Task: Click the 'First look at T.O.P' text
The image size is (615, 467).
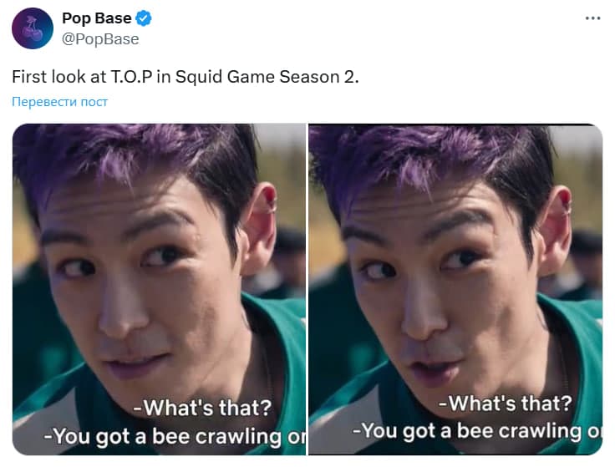Action: pos(82,77)
